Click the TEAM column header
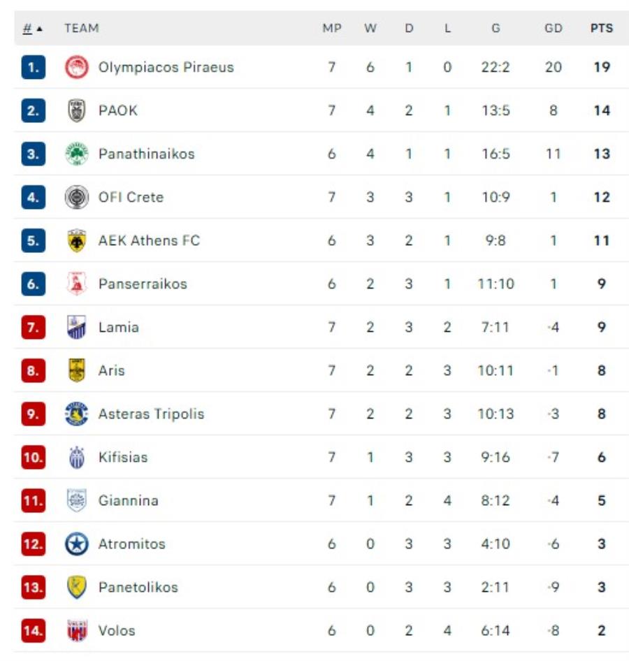This screenshot has height=661, width=629. coord(81,29)
